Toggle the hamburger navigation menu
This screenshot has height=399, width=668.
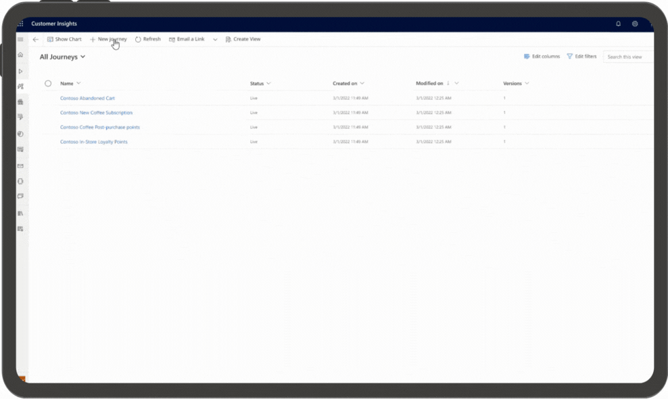click(20, 39)
